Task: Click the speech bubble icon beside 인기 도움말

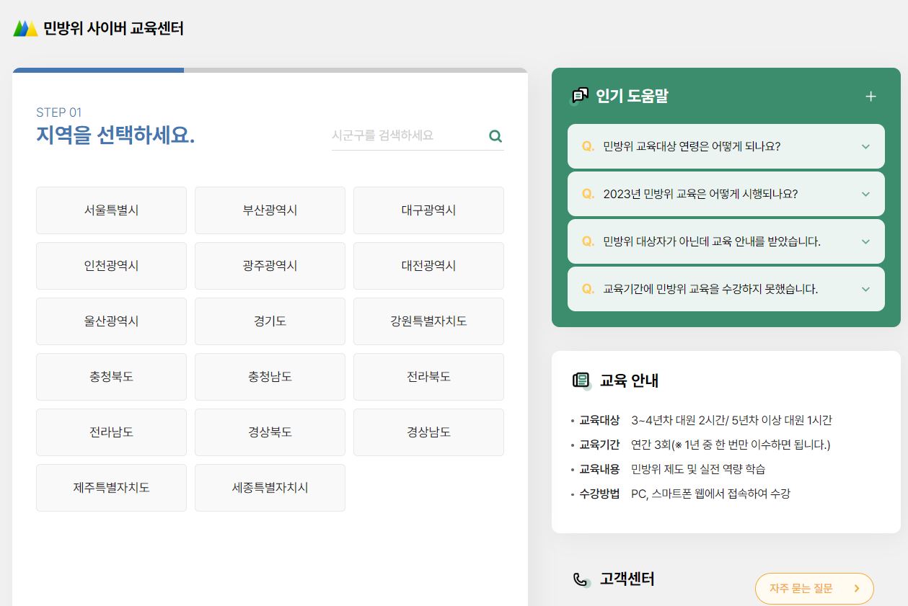Action: point(580,95)
